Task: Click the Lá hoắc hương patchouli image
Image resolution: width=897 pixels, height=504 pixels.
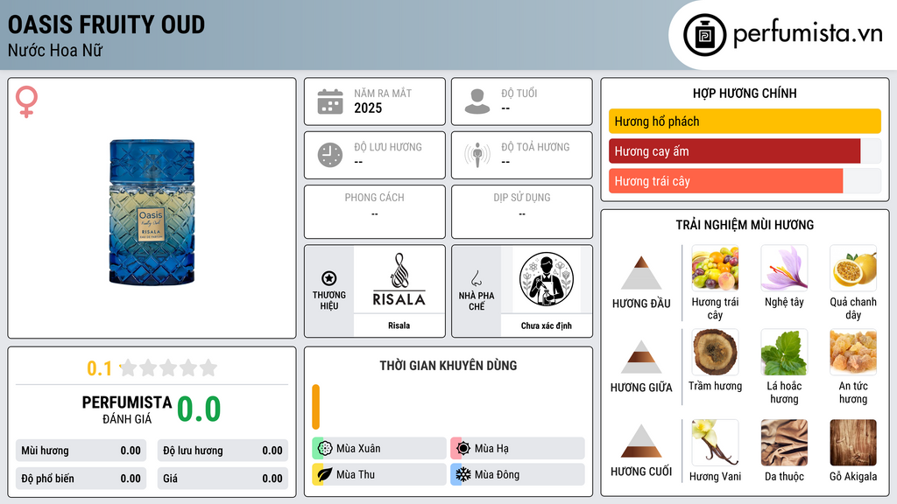Action: point(784,352)
